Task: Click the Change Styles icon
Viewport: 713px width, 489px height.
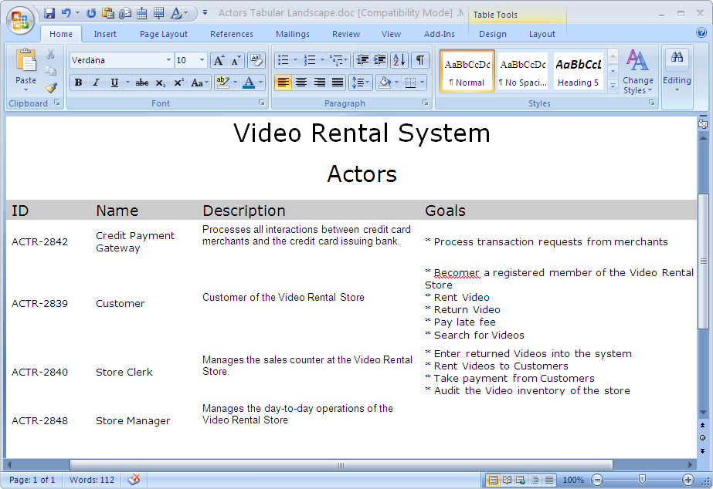Action: pos(637,60)
